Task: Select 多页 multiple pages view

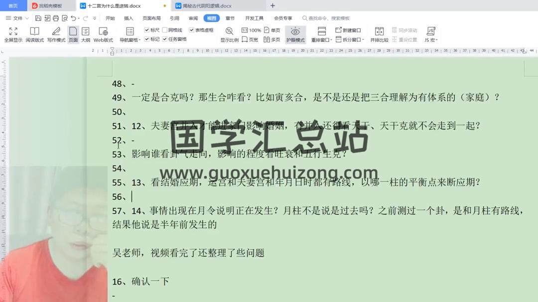Action: [272, 39]
